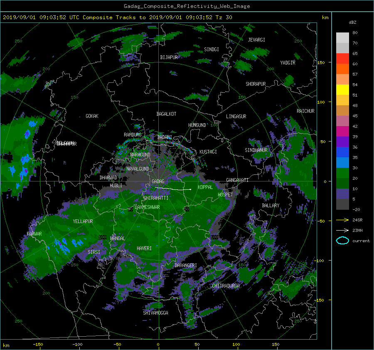Click the Gadag_Composite_Reflectivity_Web_Image title
Viewport: 374px width, 350px height.
point(187,6)
